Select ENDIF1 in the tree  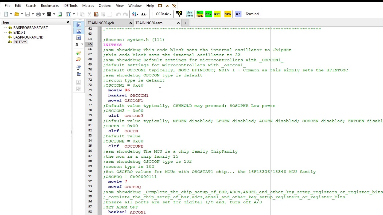click(x=19, y=33)
